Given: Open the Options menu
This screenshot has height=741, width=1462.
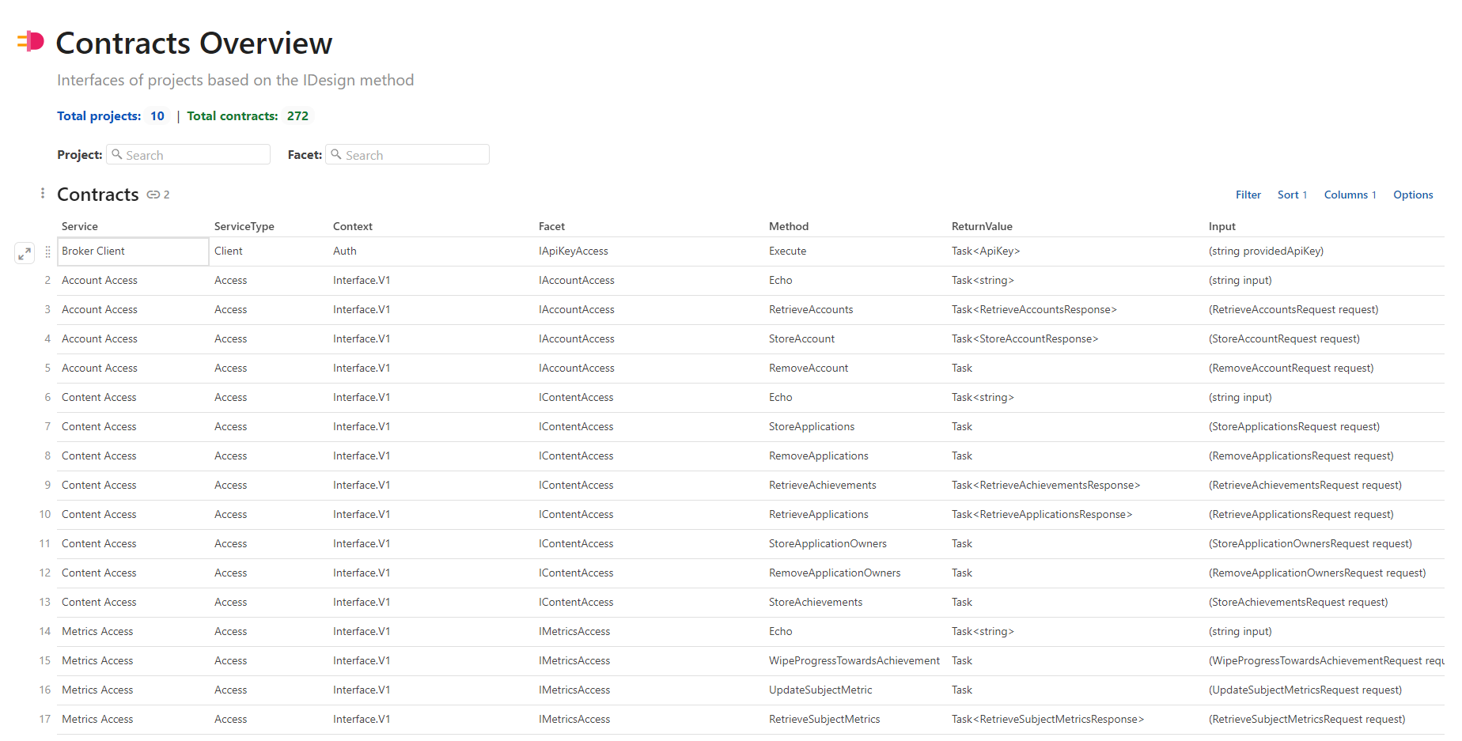Looking at the screenshot, I should tap(1413, 195).
